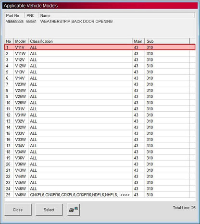Click the Main column header
The height and width of the screenshot is (224, 200).
[x=138, y=41]
